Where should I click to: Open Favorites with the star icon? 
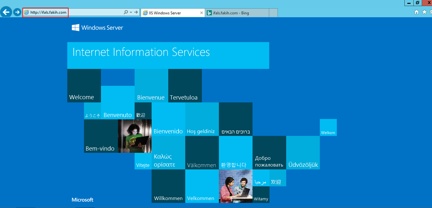coord(425,12)
